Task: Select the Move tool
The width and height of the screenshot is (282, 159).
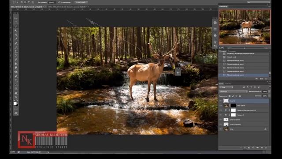Action: pos(16,18)
